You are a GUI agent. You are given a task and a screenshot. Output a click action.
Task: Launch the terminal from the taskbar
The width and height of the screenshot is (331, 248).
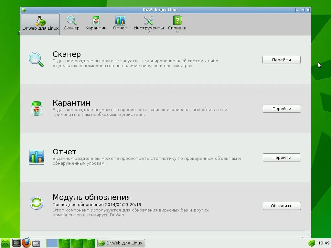click(16, 243)
